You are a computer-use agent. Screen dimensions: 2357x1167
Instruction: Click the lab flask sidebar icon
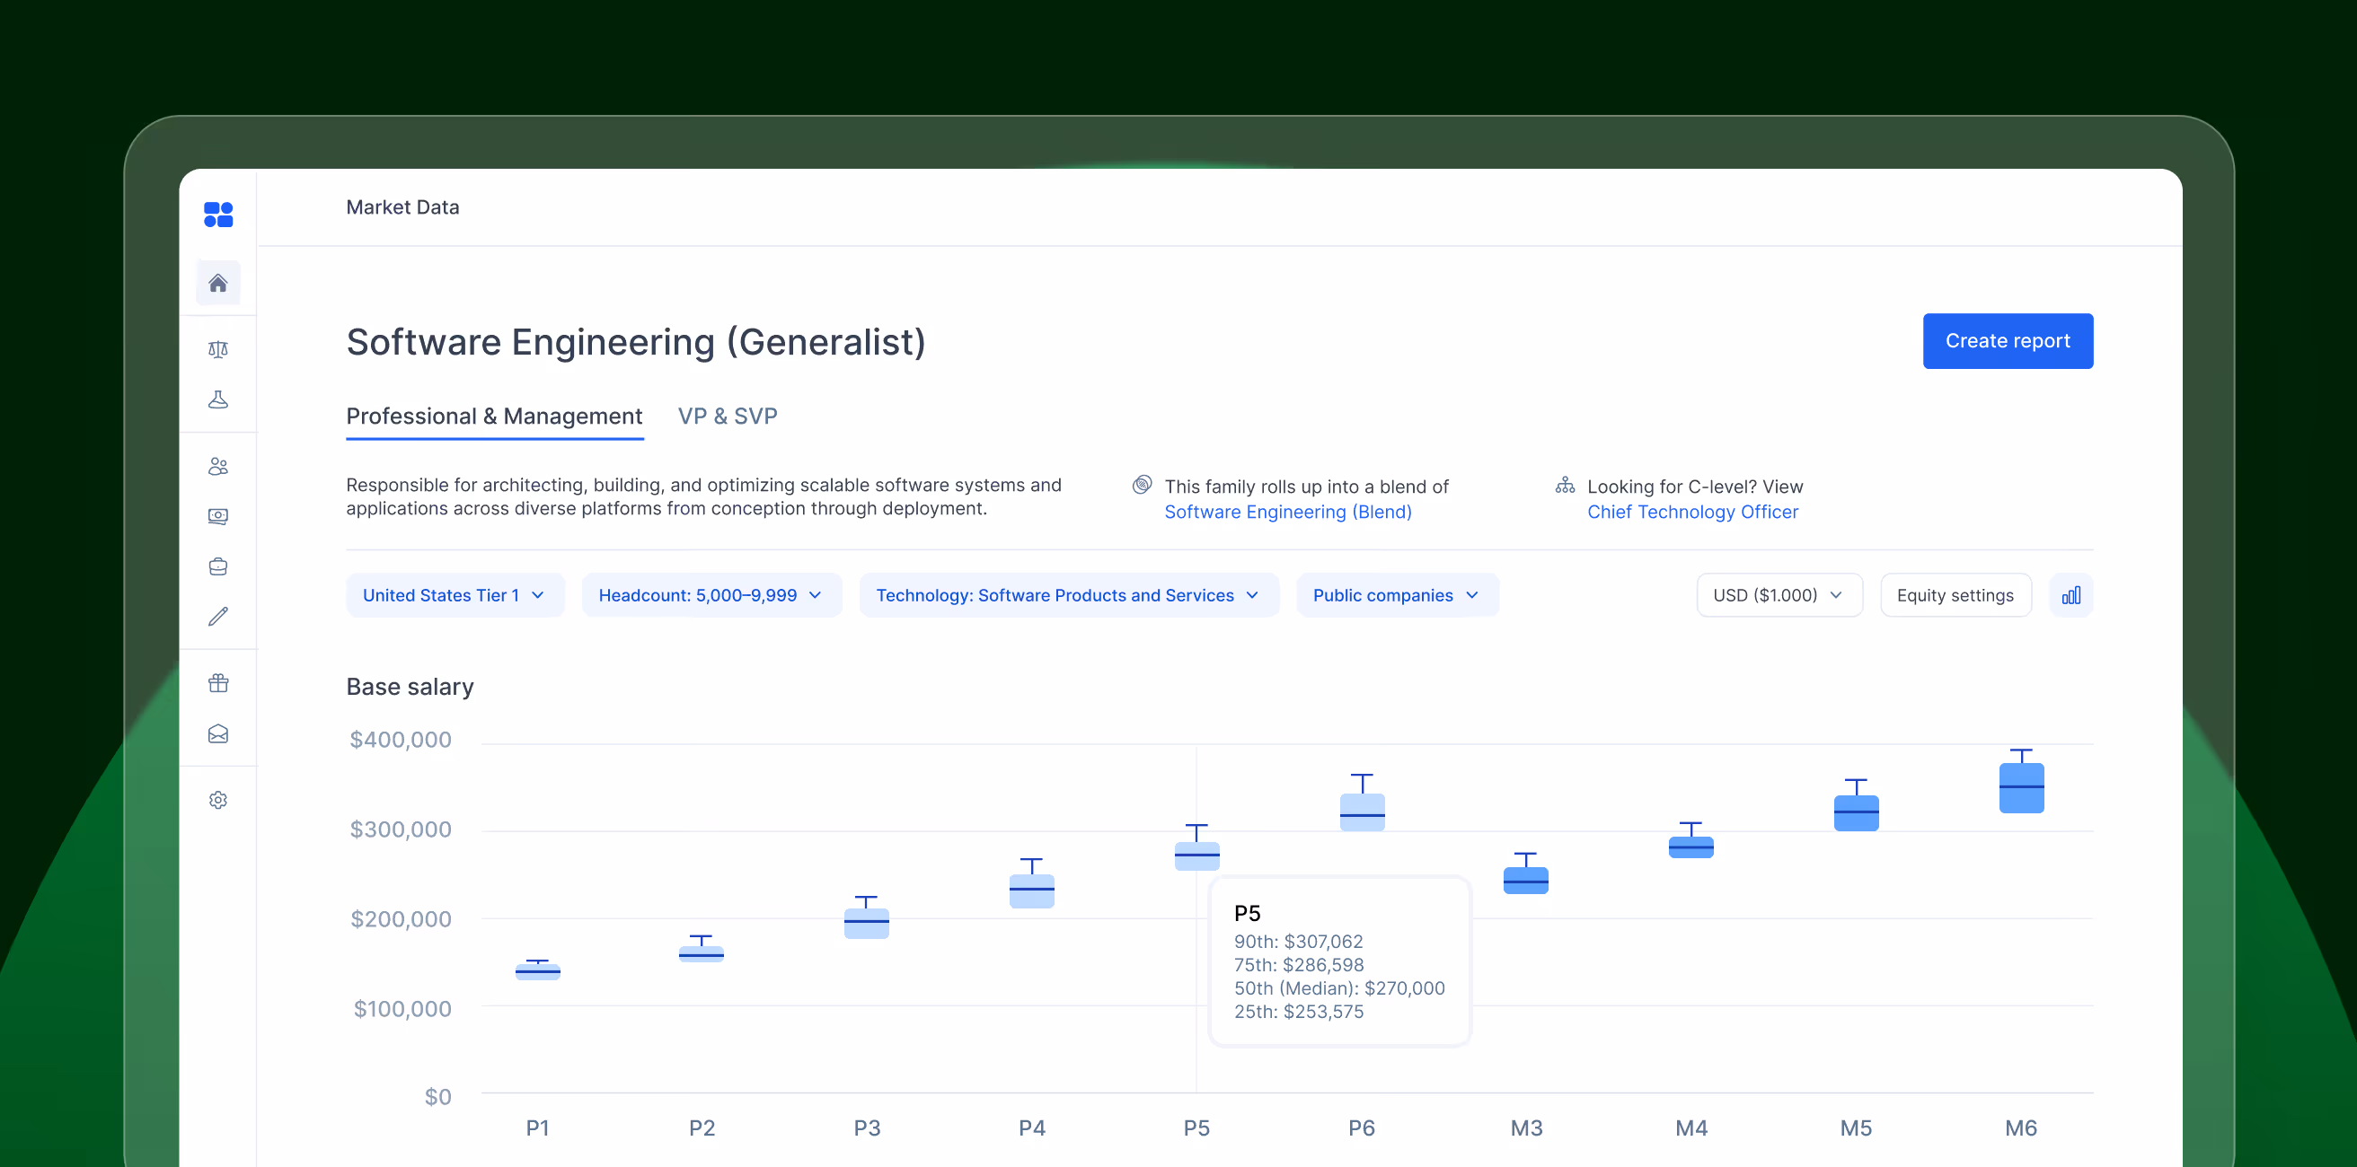(217, 399)
